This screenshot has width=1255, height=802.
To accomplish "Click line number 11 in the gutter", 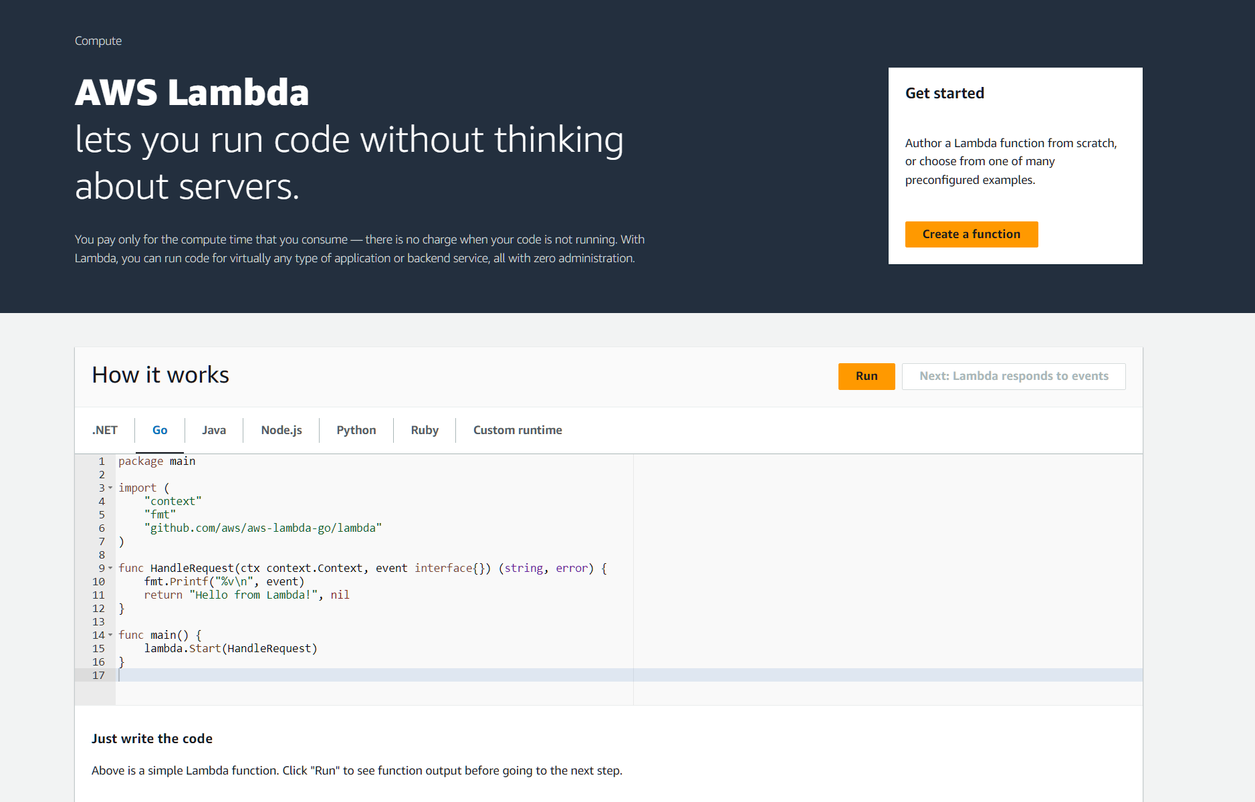I will pos(98,595).
